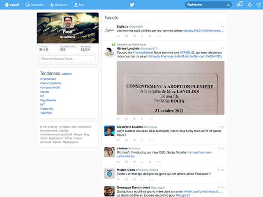Open stylistic.fr article link
This screenshot has width=263, height=197.
tap(203, 31)
